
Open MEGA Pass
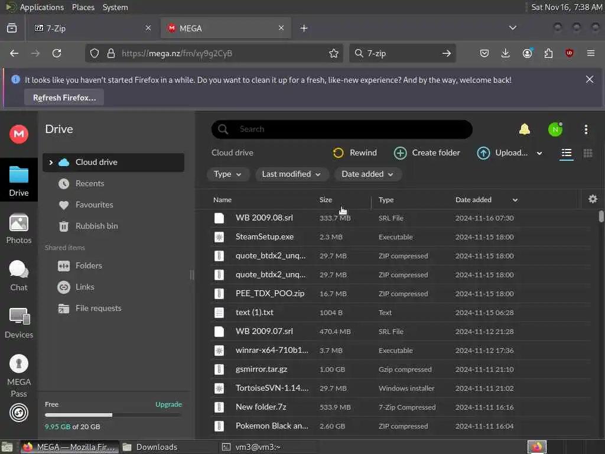(x=18, y=375)
